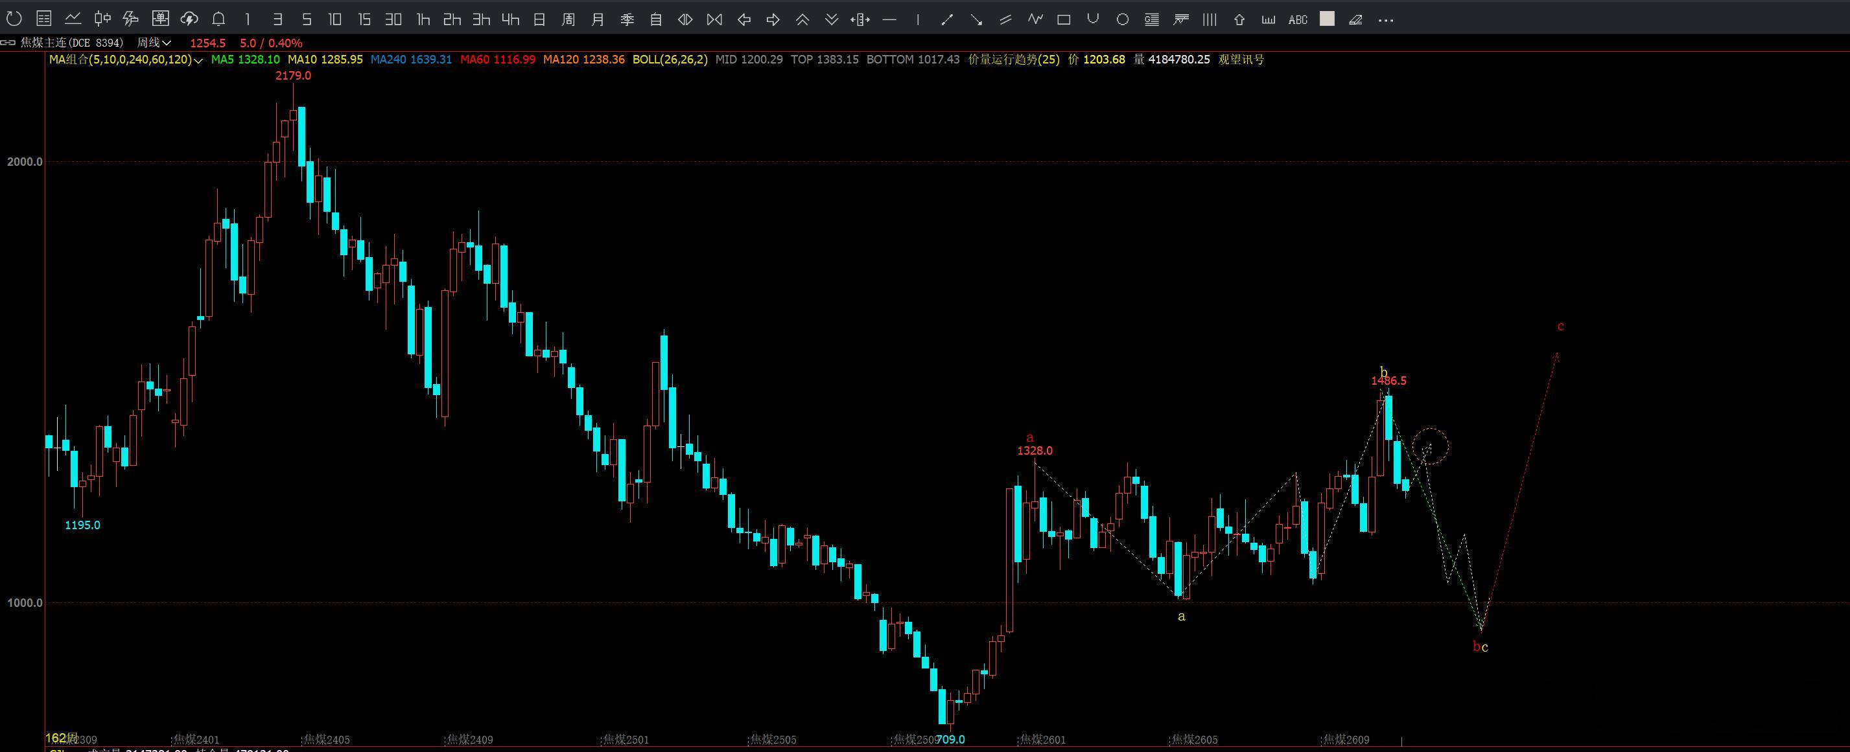Image resolution: width=1850 pixels, height=752 pixels.
Task: Open the 周线 period dropdown
Action: (154, 43)
